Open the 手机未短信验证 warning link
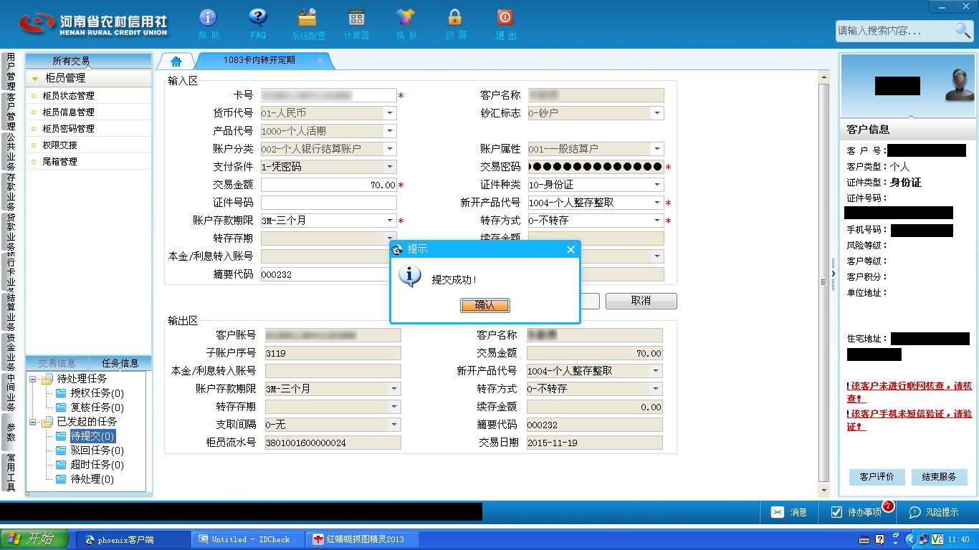The height and width of the screenshot is (550, 979). coord(909,420)
